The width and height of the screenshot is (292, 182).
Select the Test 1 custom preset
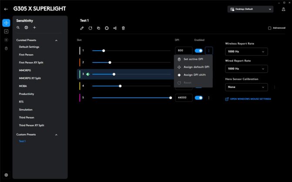tap(22, 141)
